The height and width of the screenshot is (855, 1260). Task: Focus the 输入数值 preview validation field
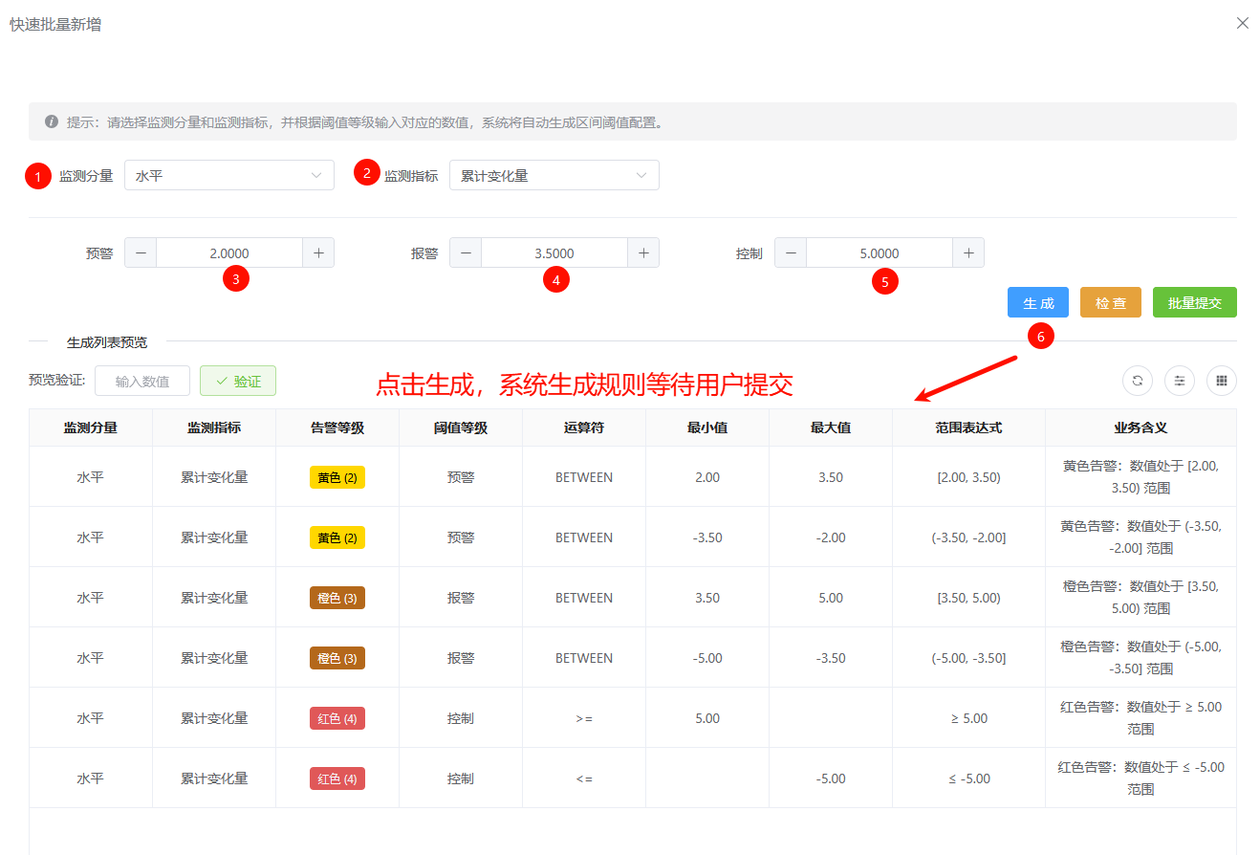point(142,381)
